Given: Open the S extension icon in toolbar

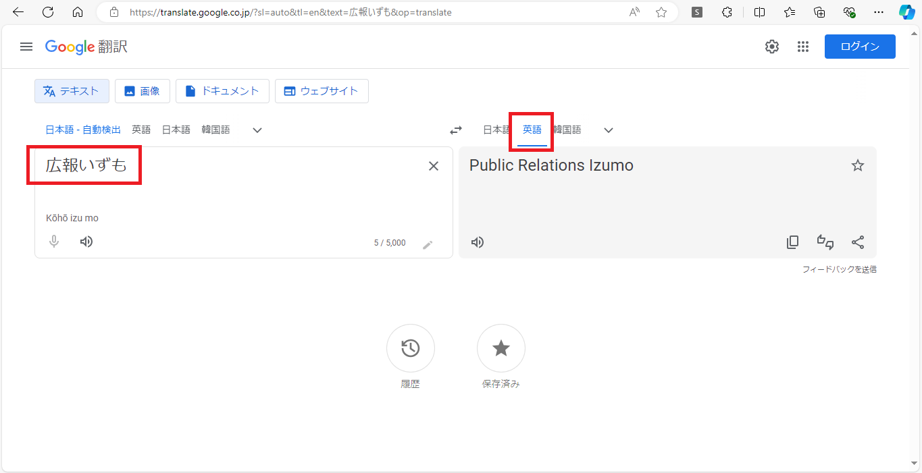Looking at the screenshot, I should pos(697,12).
